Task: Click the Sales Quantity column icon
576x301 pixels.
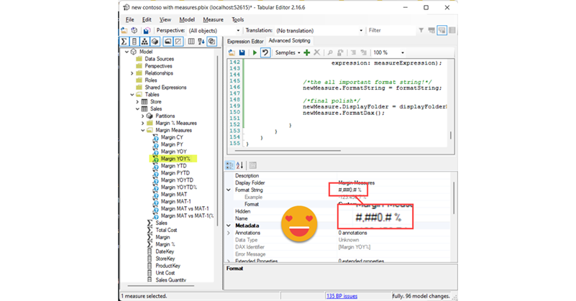Action: point(150,280)
